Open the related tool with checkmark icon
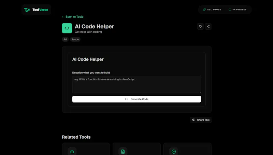 [187, 149]
